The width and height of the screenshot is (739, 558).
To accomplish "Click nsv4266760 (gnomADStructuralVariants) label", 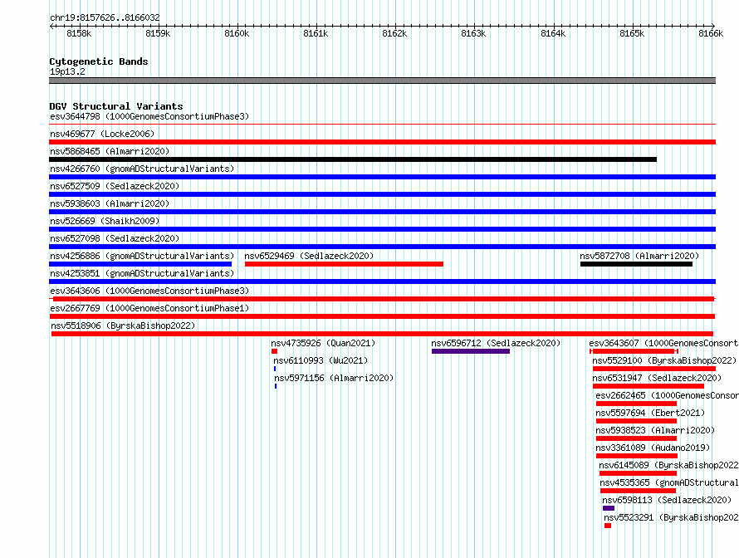I will [x=142, y=169].
